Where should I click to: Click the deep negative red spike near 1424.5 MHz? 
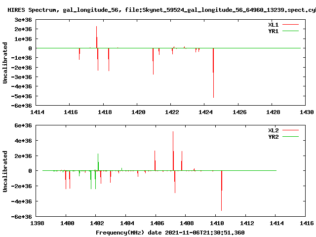click(x=213, y=73)
